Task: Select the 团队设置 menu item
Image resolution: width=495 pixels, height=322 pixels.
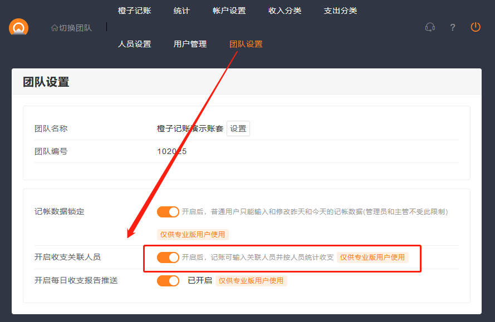Action: click(x=246, y=44)
